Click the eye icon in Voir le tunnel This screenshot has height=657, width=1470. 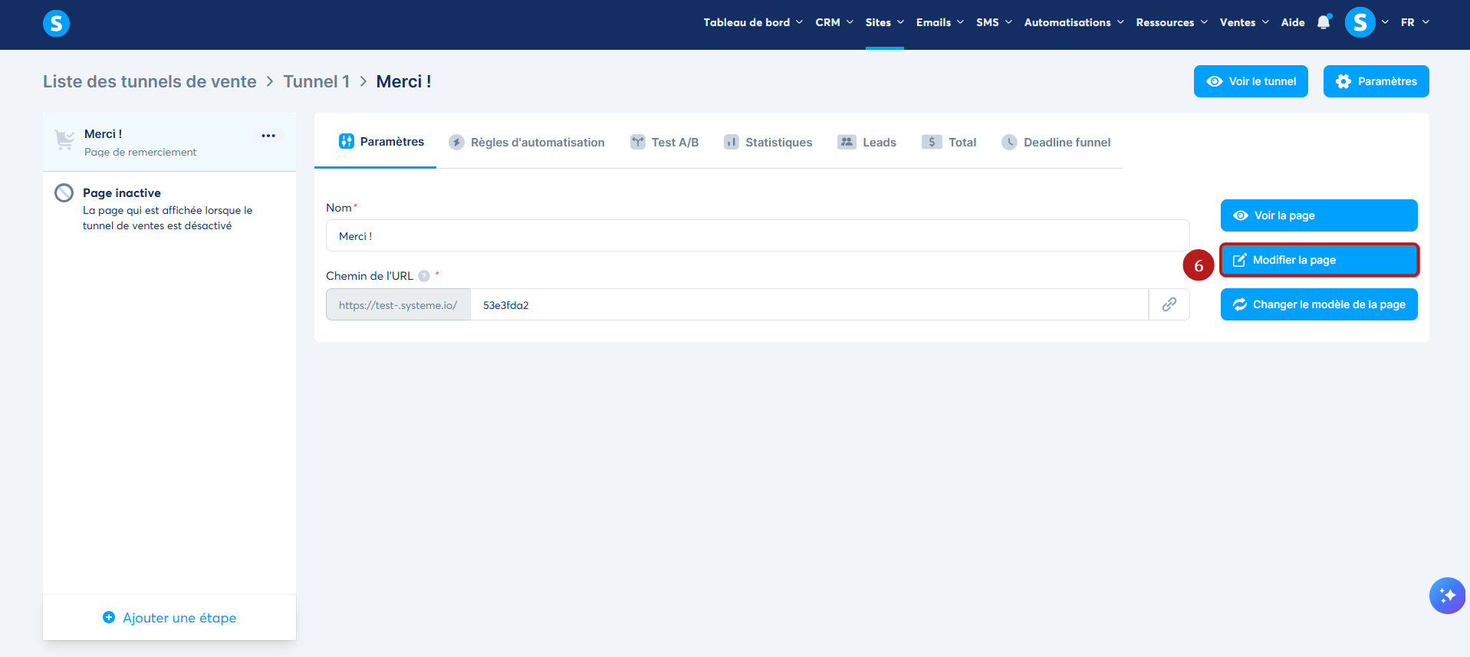tap(1215, 81)
